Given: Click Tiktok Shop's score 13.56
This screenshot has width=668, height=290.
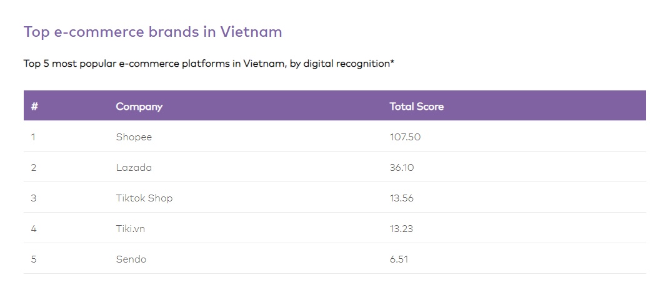Looking at the screenshot, I should click(x=401, y=198).
